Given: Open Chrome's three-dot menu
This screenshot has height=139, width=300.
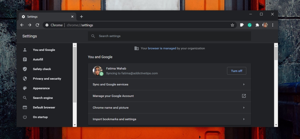Looking at the screenshot, I should pyautogui.click(x=273, y=25).
